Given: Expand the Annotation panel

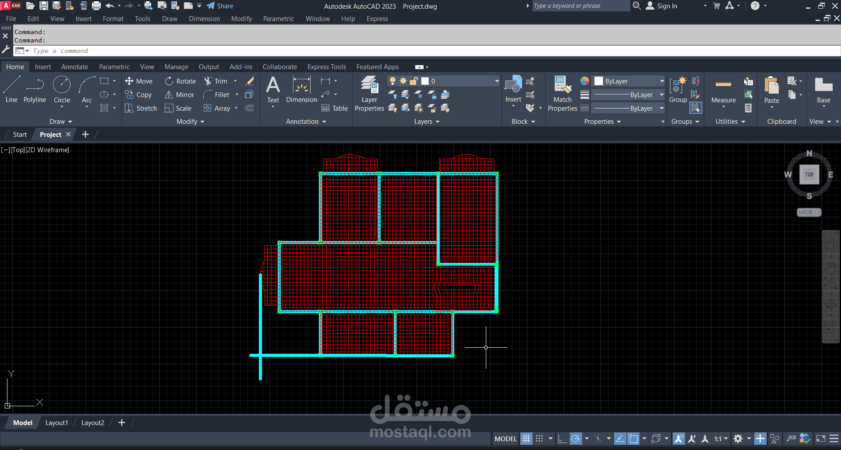Looking at the screenshot, I should (306, 121).
